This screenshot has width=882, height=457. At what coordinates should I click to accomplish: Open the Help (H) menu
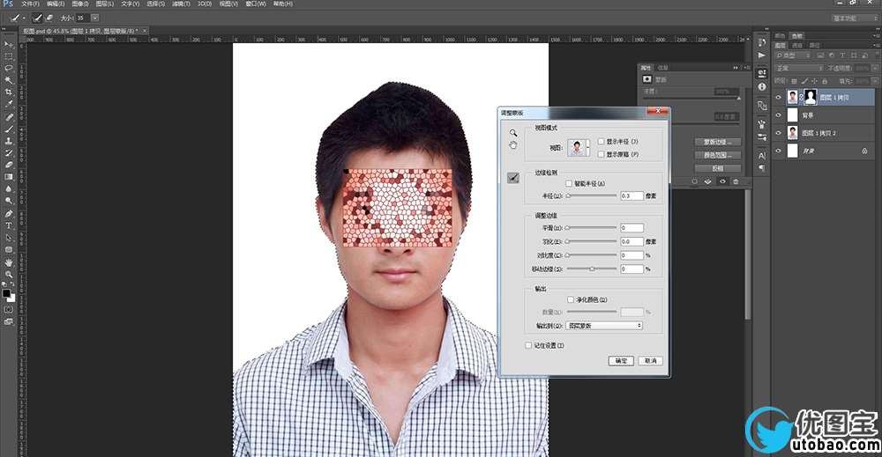click(x=283, y=4)
